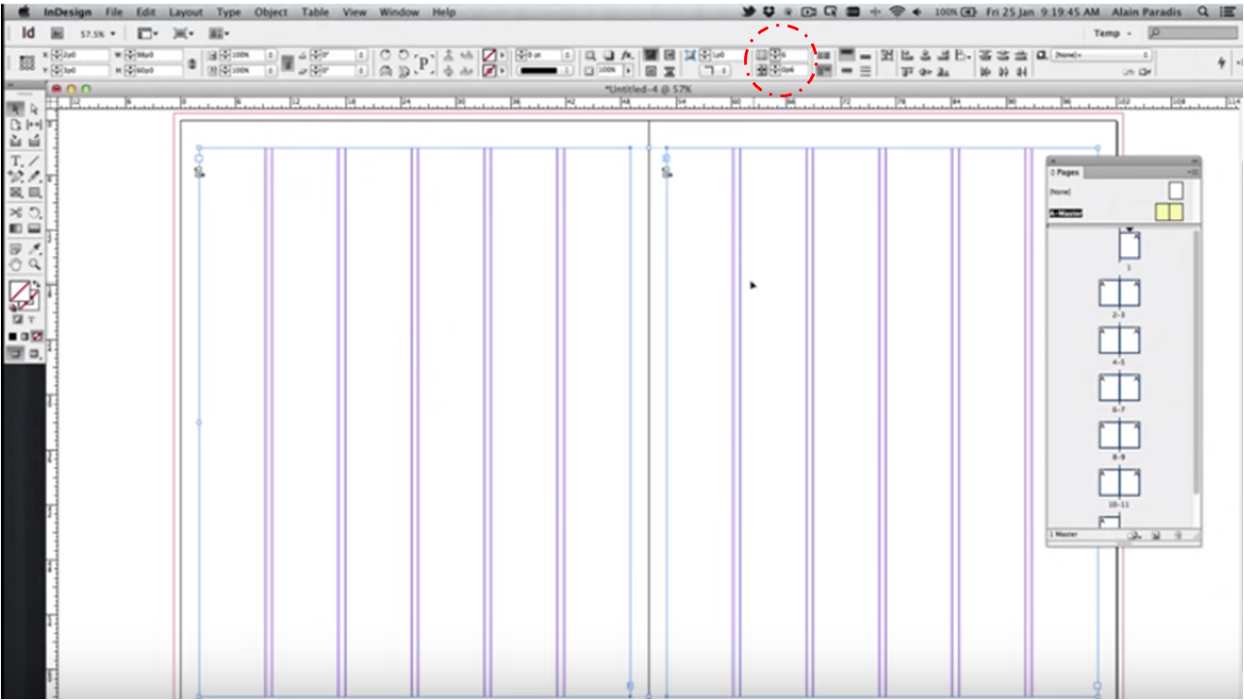Open the Layout menu

click(185, 11)
